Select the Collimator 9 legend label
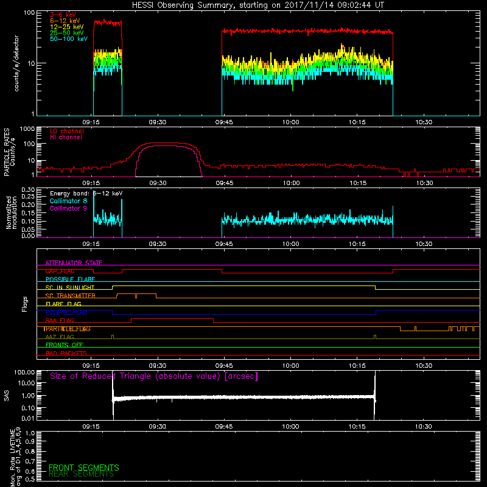 coord(68,208)
